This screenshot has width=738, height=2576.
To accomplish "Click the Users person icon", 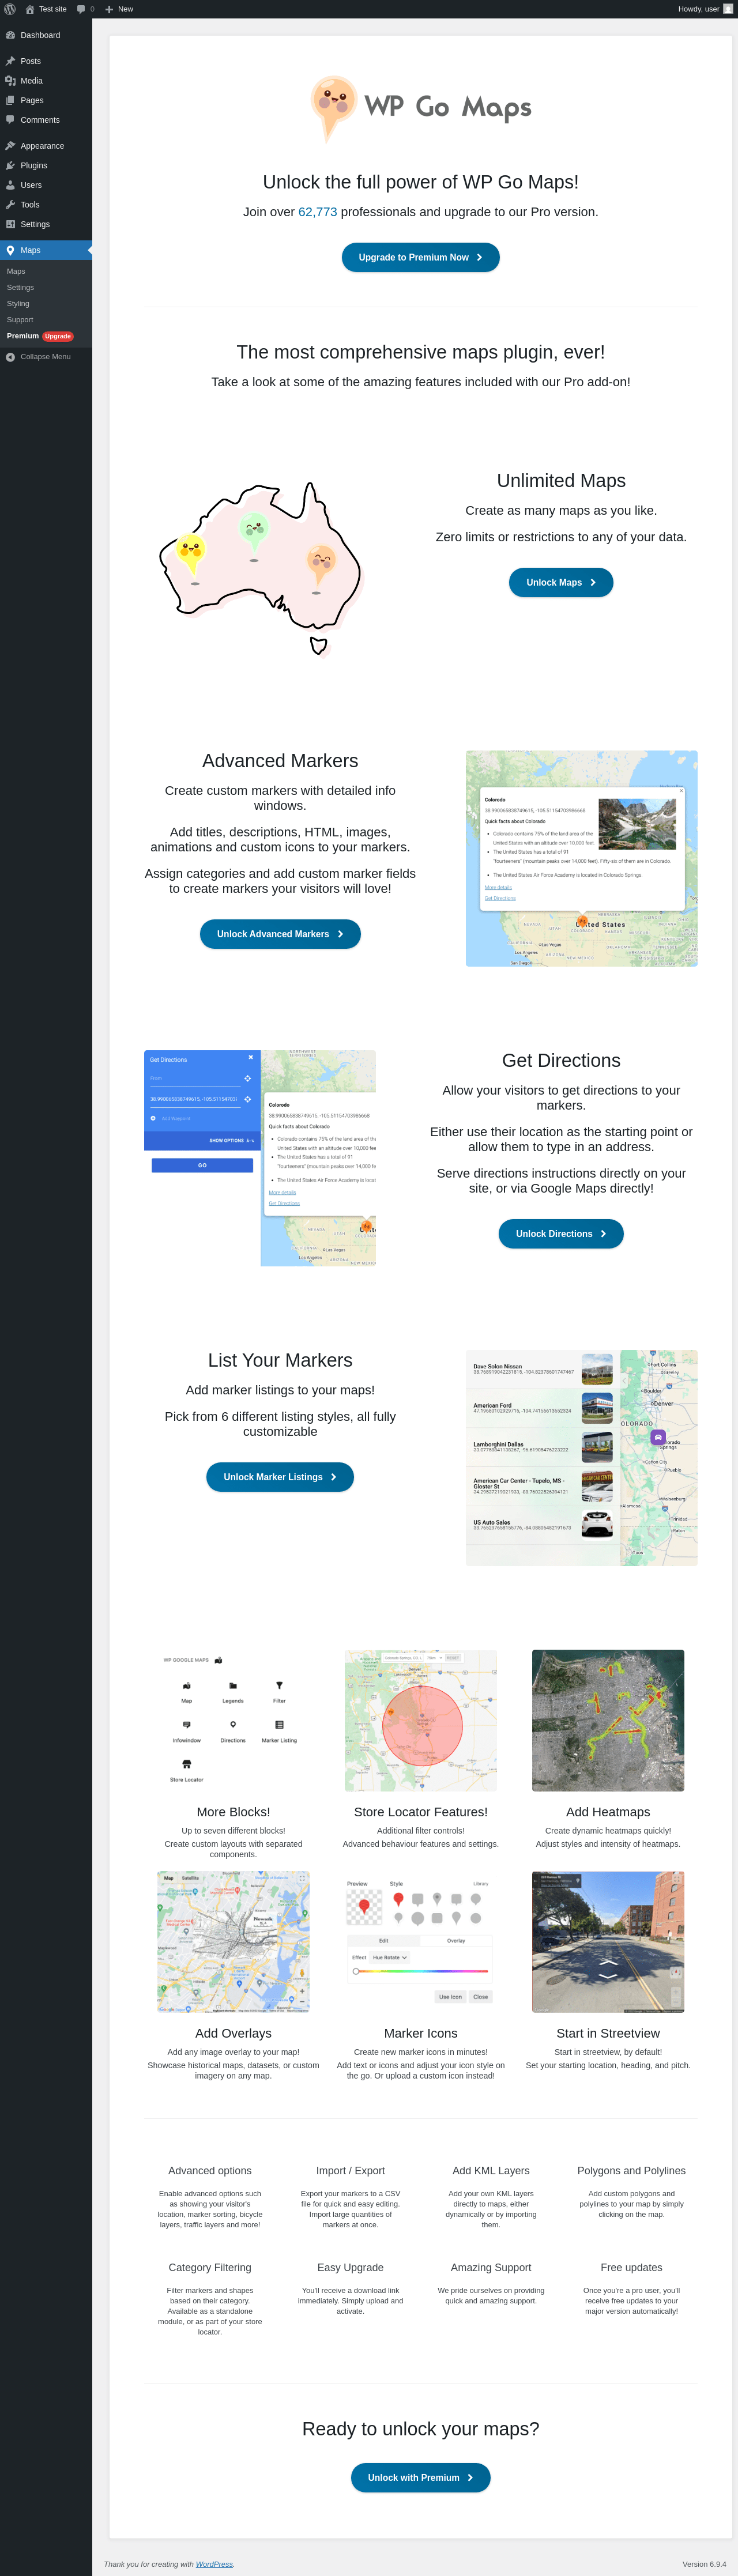I will click(10, 185).
